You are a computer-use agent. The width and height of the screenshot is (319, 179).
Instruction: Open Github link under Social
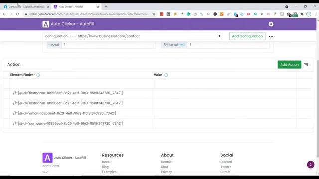(x=225, y=172)
